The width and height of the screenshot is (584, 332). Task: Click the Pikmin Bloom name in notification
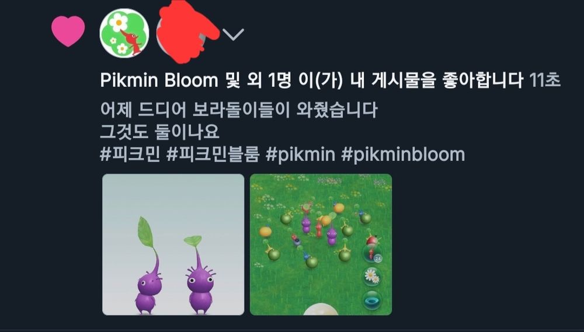tap(159, 80)
